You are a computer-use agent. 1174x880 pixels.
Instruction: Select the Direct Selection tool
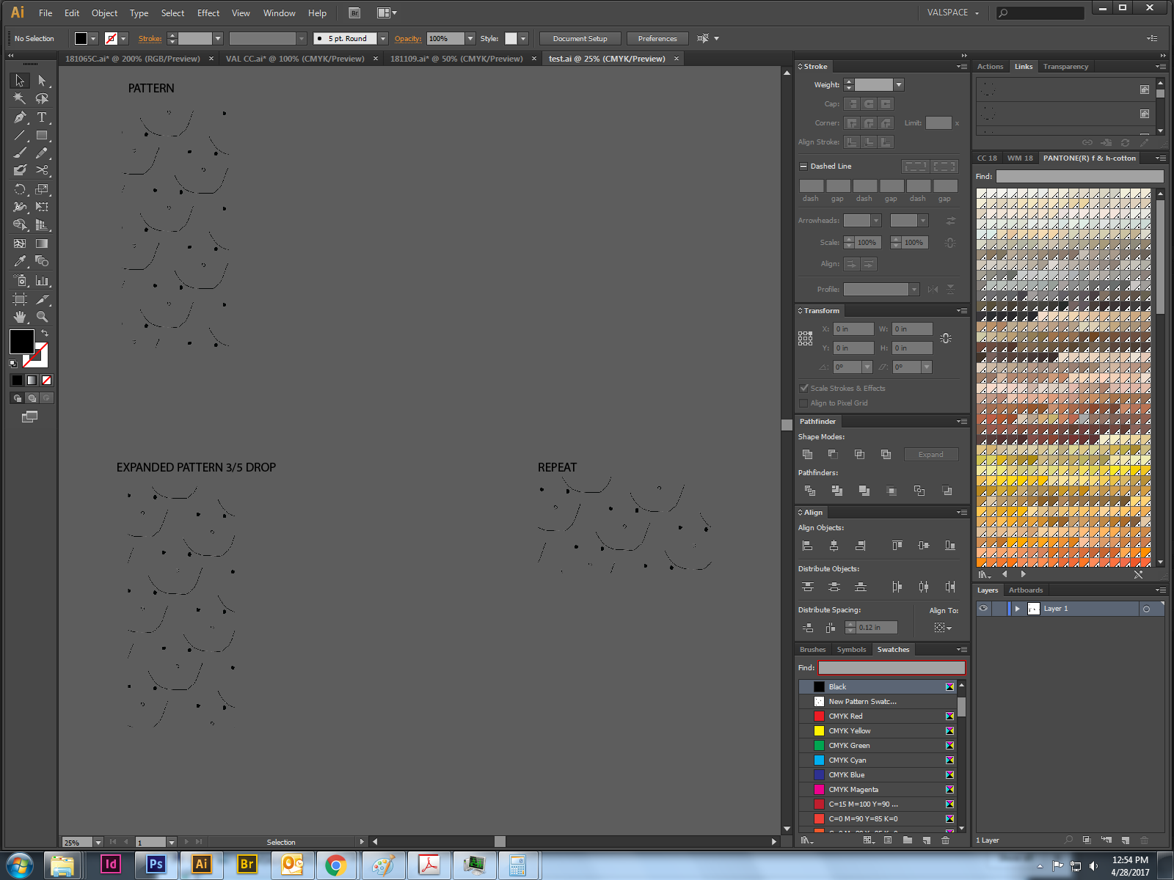(42, 81)
